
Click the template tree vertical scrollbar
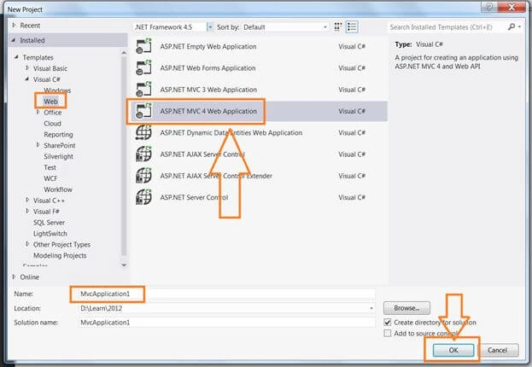click(x=124, y=156)
